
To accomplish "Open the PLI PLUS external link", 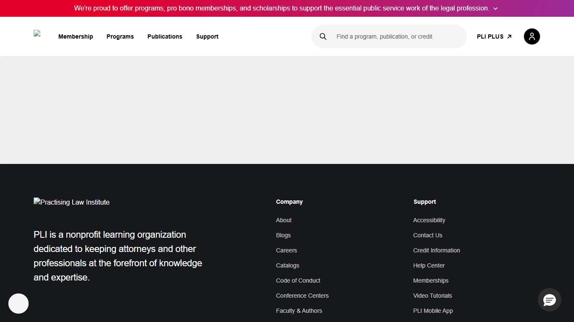I will 494,36.
